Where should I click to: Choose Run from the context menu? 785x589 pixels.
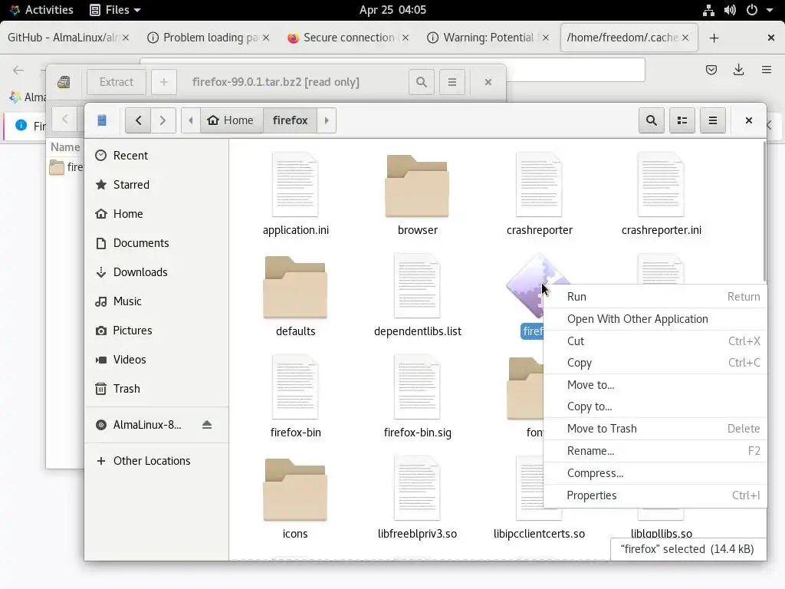pos(655,297)
